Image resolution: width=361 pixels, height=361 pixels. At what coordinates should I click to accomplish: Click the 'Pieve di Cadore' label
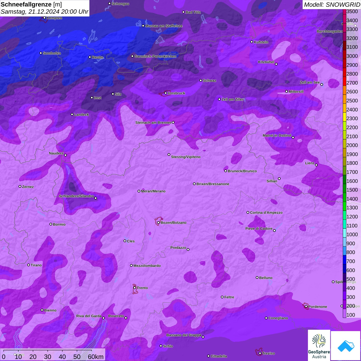pos(259,228)
